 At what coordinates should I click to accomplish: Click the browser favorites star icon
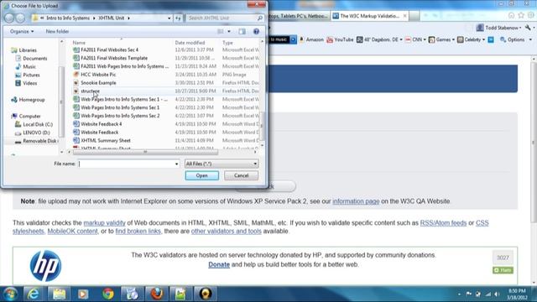point(521,15)
